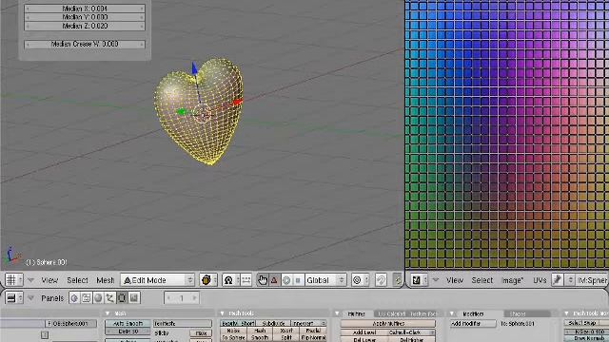Open the View menu in UV editor header

click(455, 280)
